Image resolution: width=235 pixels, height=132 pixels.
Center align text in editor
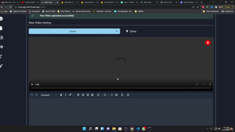(x=83, y=95)
